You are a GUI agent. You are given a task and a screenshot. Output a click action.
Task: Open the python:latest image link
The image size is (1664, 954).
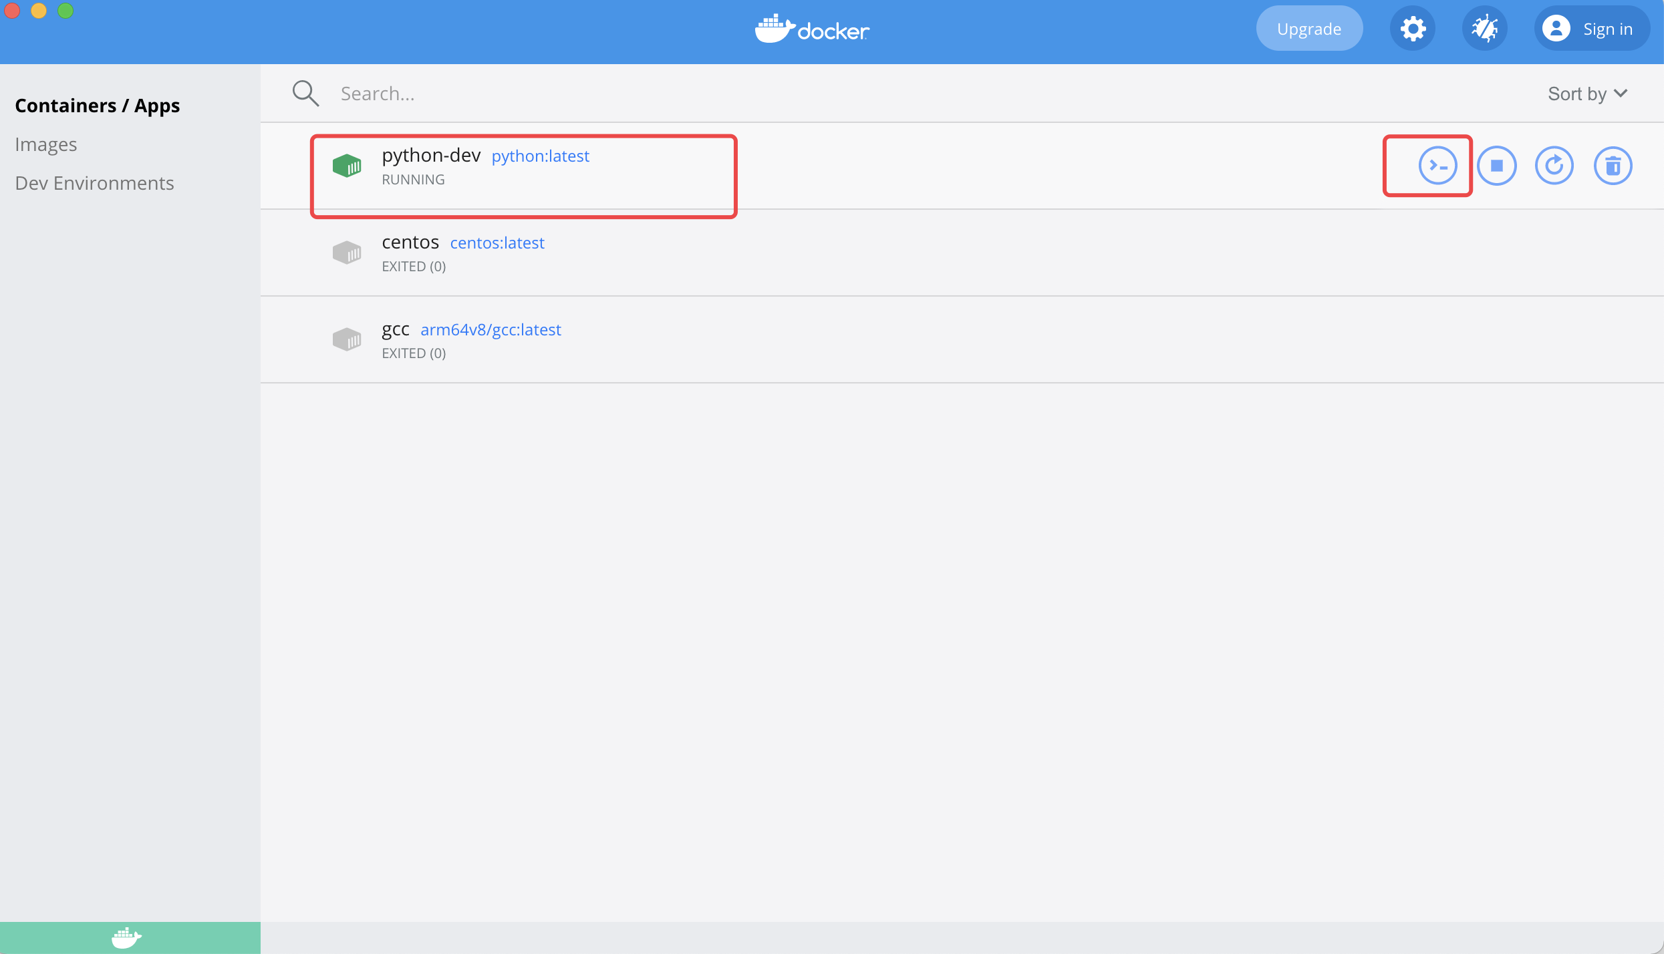pyautogui.click(x=540, y=156)
